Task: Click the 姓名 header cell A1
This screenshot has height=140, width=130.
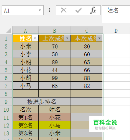Action: (x=22, y=38)
